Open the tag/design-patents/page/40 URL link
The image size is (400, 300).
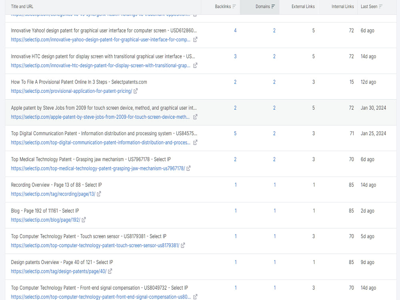point(59,271)
